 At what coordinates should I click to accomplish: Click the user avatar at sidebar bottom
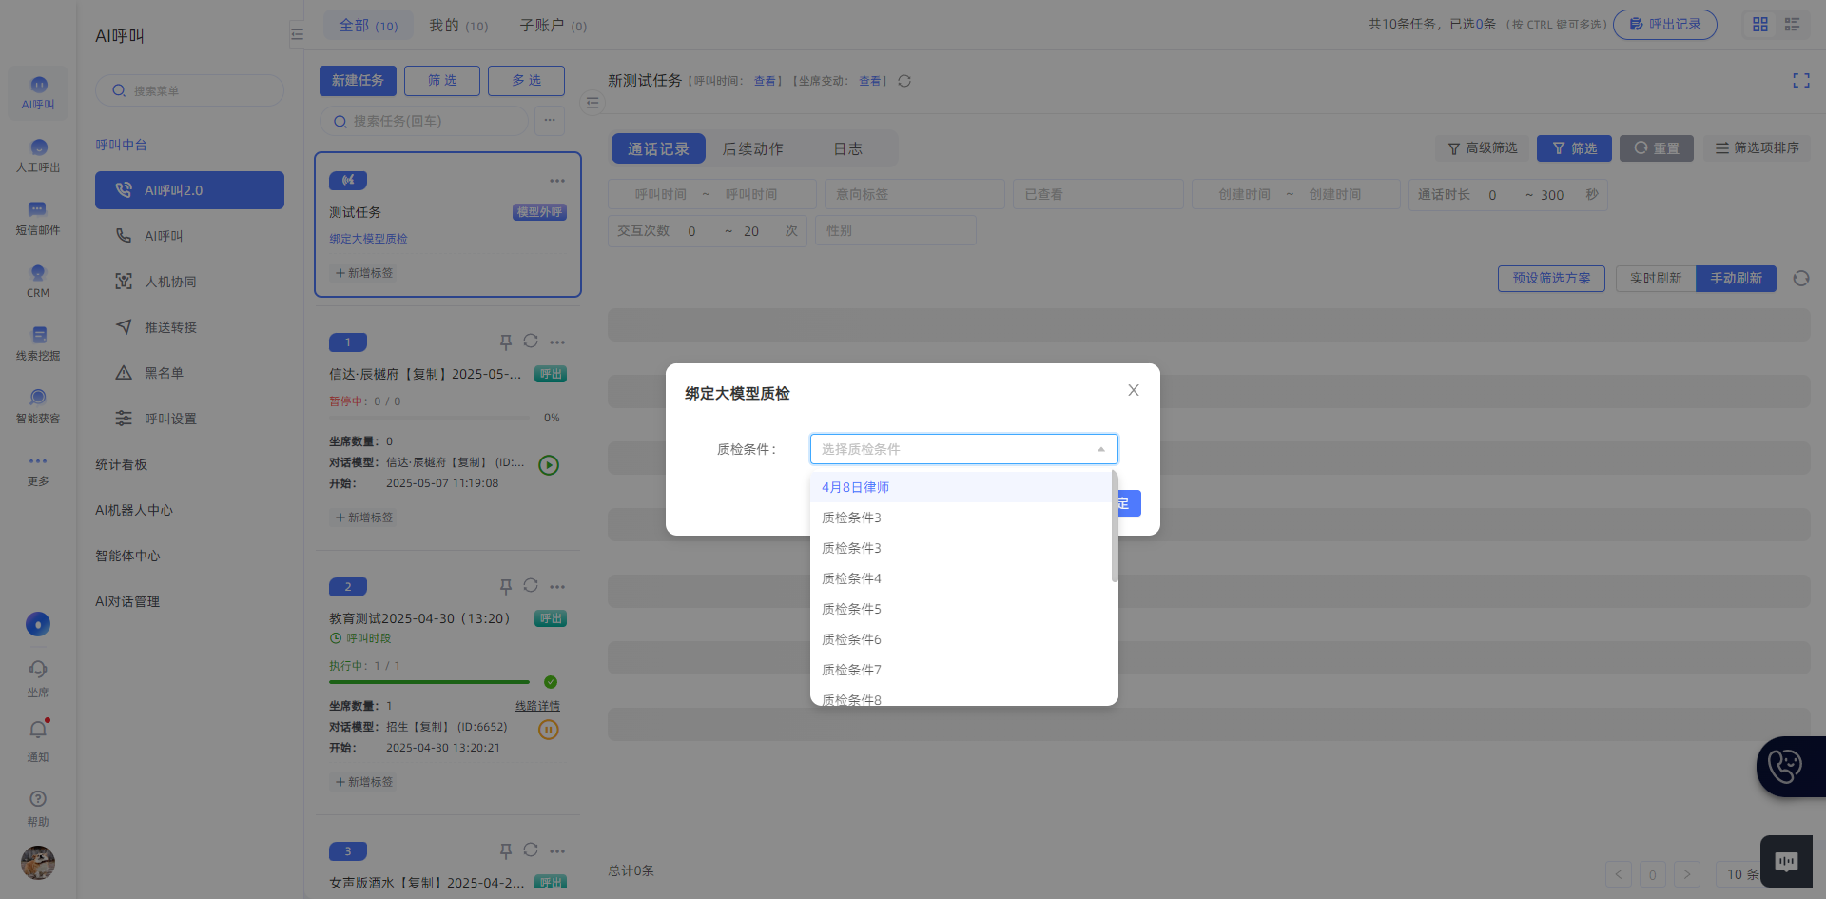(x=38, y=863)
